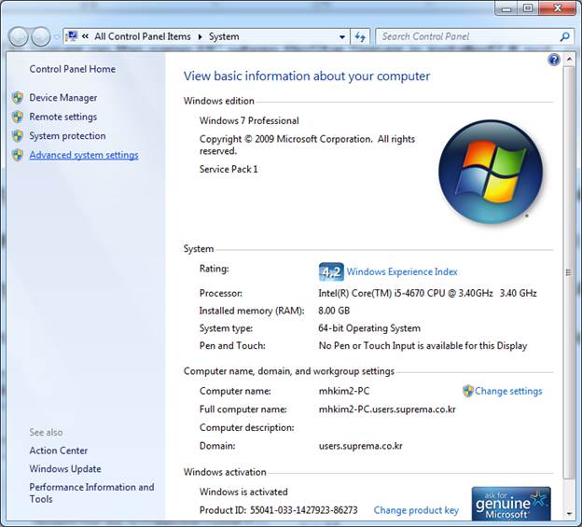Click the ask for genuine Microsoft badge

[x=510, y=504]
